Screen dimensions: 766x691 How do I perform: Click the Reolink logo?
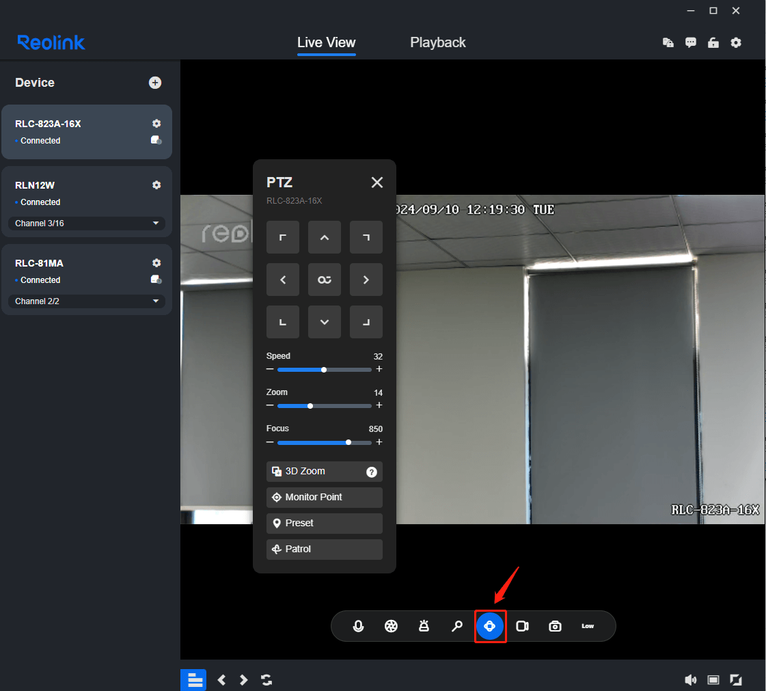coord(51,42)
